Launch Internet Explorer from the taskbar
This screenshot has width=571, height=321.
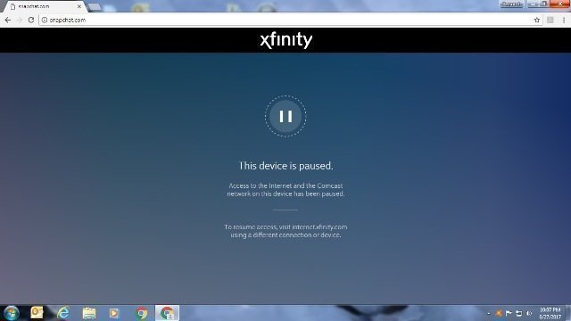click(x=63, y=313)
